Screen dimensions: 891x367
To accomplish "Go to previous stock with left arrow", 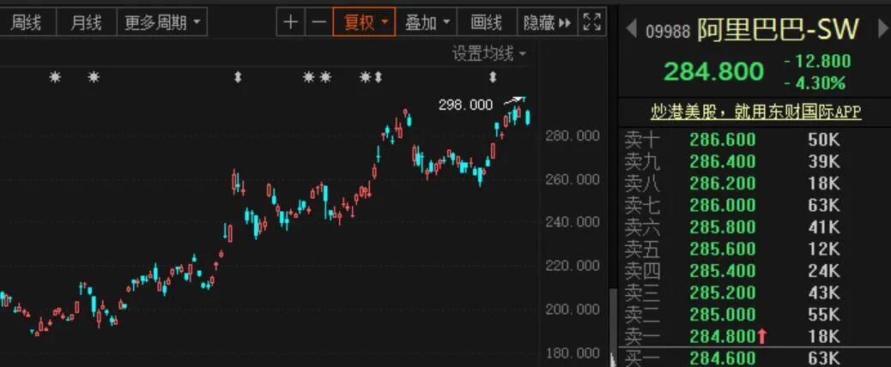I will [x=631, y=28].
